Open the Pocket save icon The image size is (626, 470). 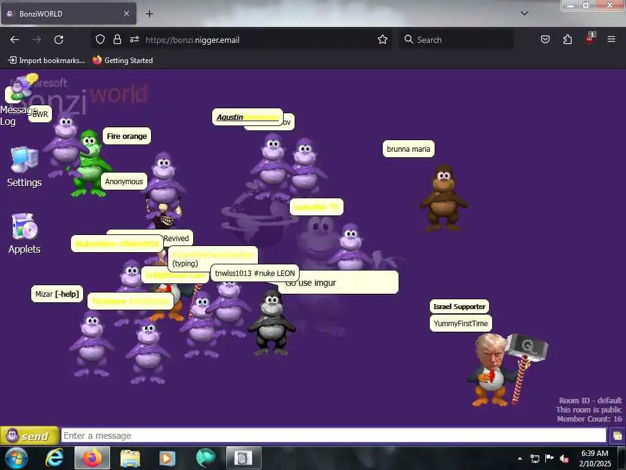(545, 40)
